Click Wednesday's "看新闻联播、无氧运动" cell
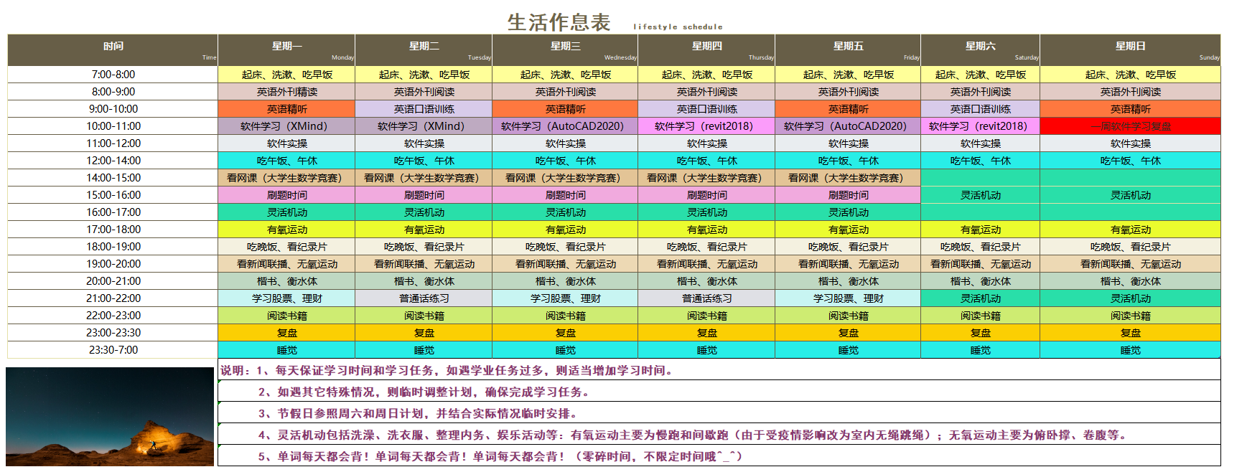This screenshot has width=1242, height=472. coord(565,264)
